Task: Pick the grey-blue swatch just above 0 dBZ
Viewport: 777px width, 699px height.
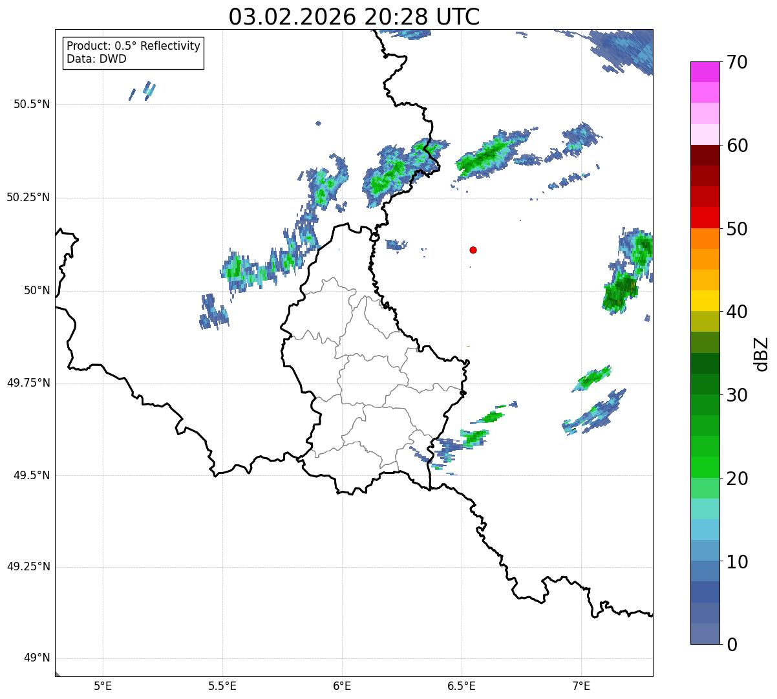Action: (x=705, y=634)
